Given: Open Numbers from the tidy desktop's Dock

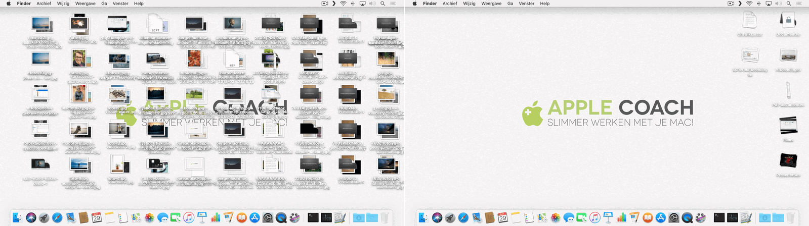Looking at the screenshot, I should click(621, 218).
